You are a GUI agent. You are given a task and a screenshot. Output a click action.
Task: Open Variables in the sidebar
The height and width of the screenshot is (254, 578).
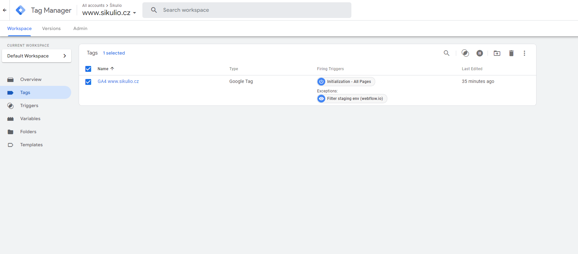(x=36, y=119)
